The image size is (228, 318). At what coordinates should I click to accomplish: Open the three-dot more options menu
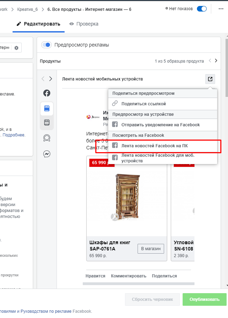pyautogui.click(x=221, y=9)
